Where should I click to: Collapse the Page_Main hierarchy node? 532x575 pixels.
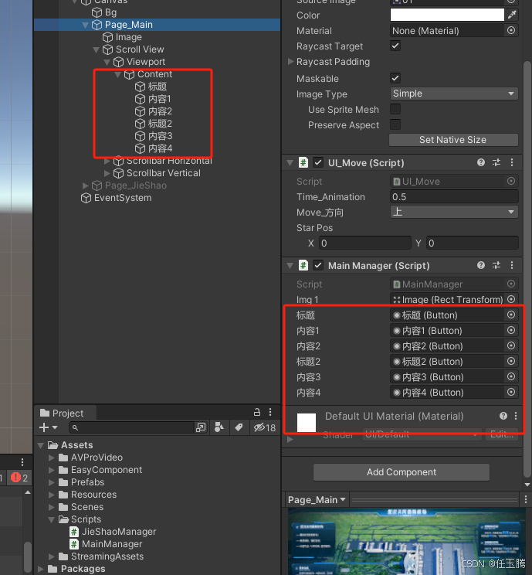tap(86, 25)
